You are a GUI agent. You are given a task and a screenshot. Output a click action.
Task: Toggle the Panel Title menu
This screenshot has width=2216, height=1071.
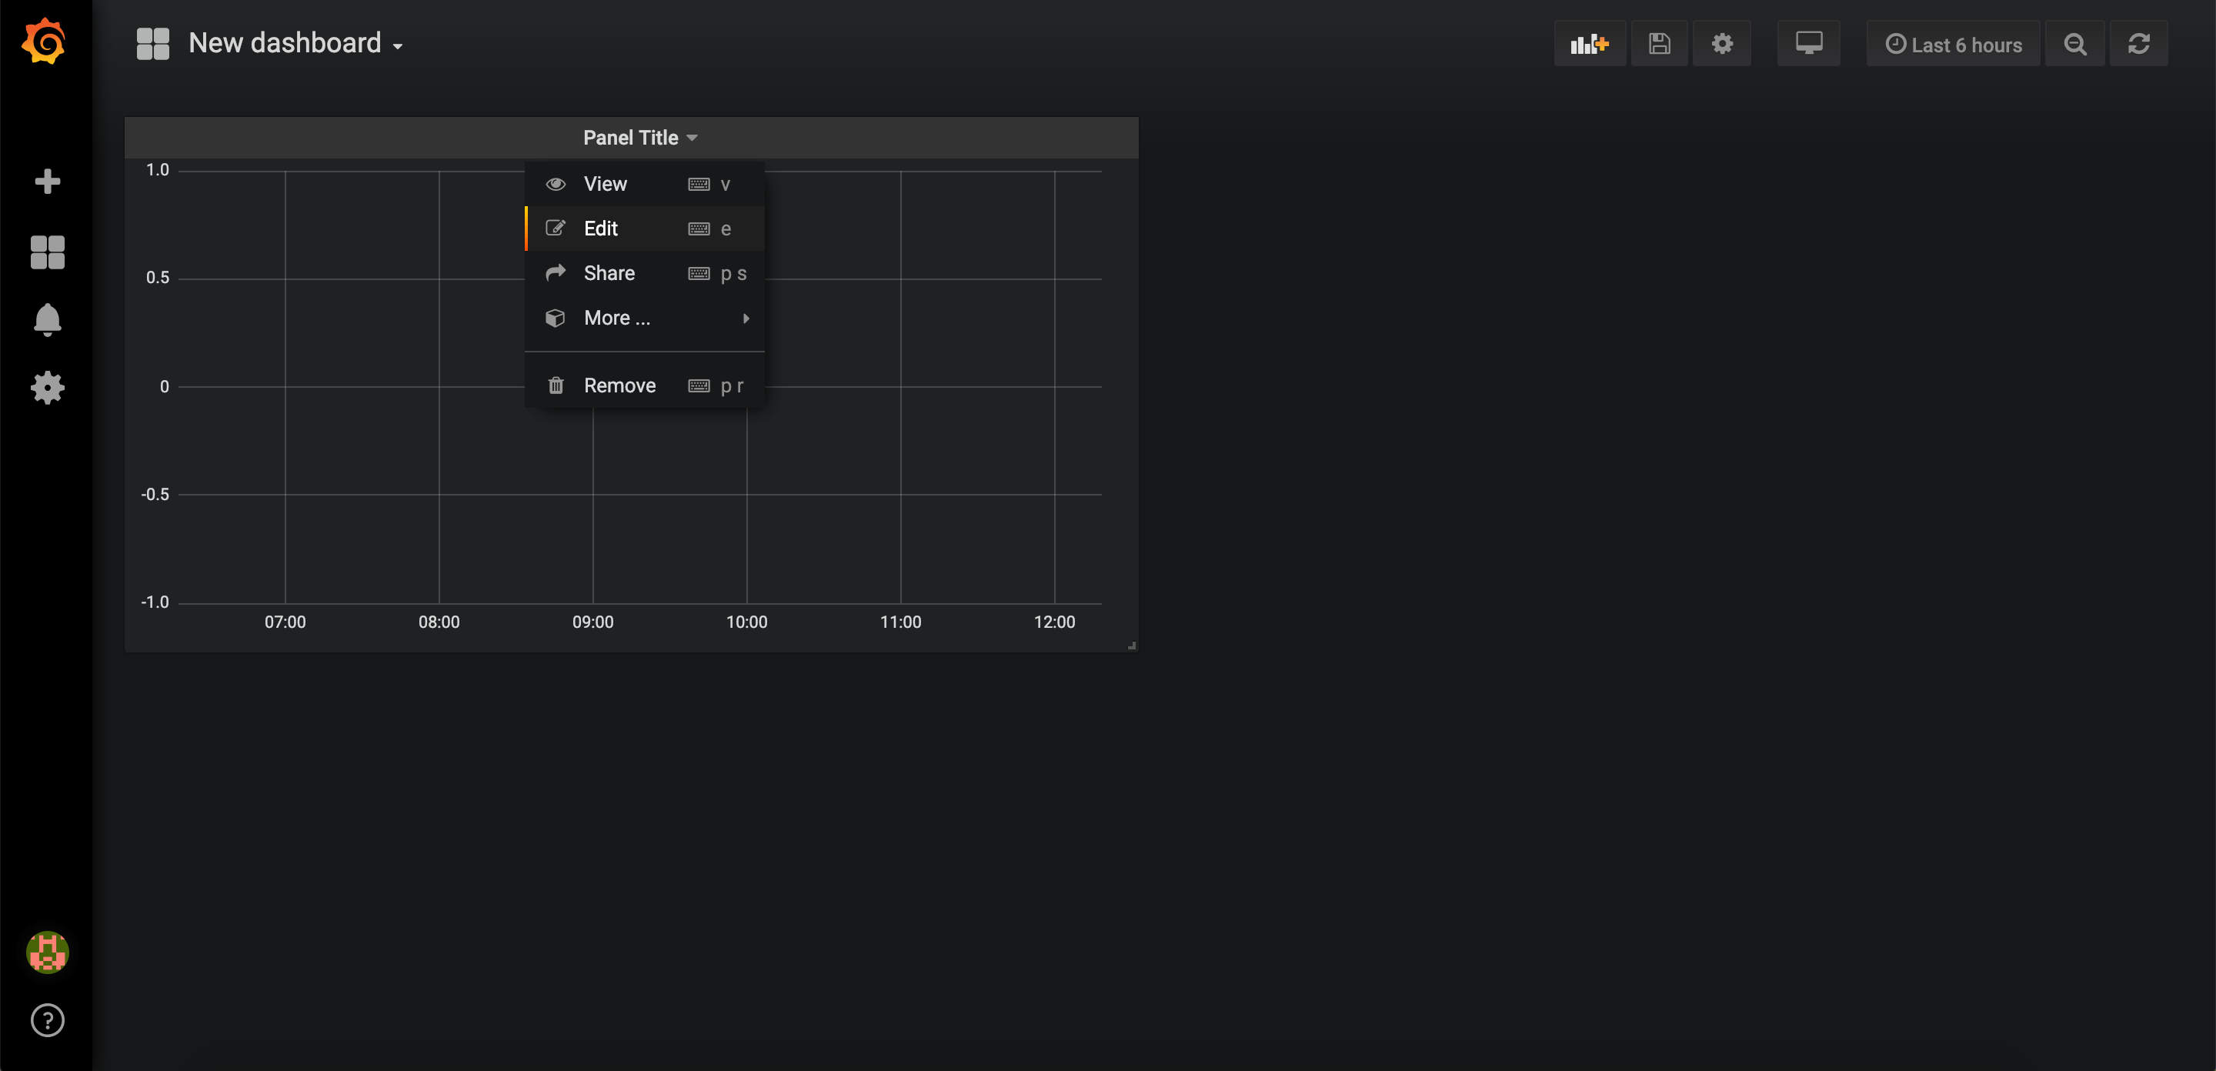(640, 138)
